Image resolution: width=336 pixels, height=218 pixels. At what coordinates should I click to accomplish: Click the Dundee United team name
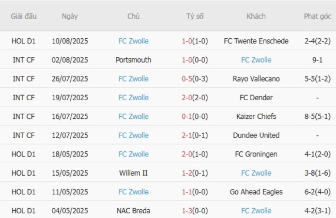(x=256, y=135)
